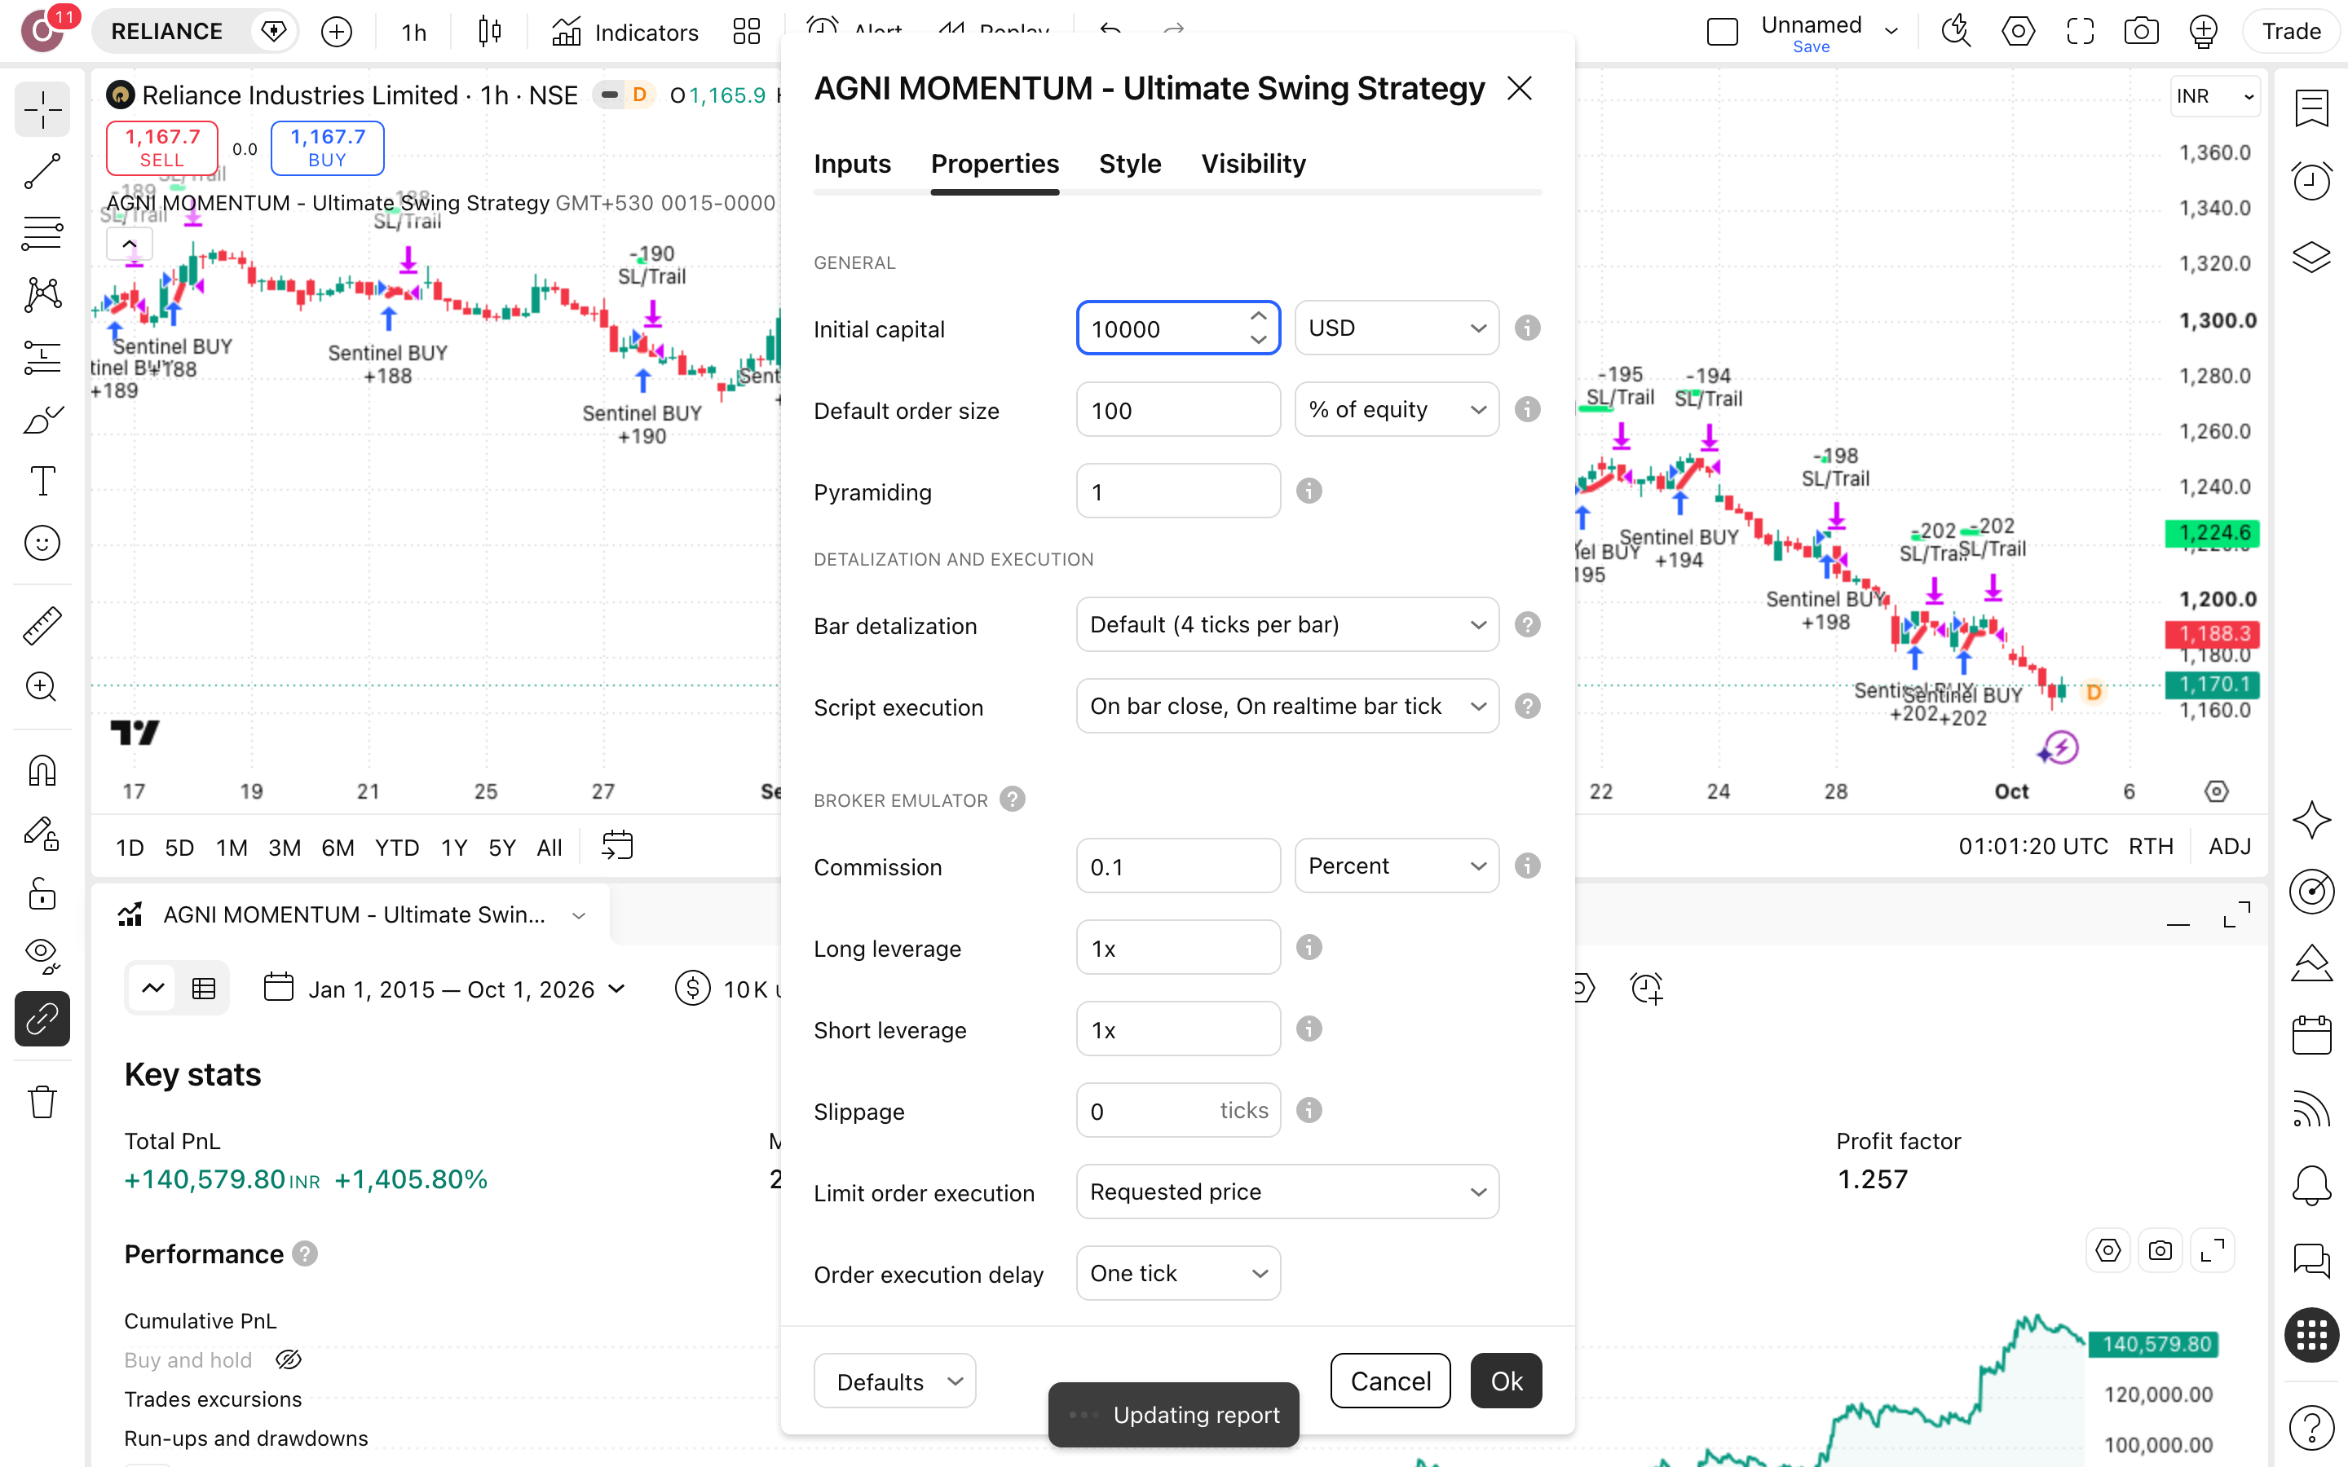The height and width of the screenshot is (1467, 2348).
Task: Open the Commission Percent type dropdown
Action: click(x=1397, y=866)
